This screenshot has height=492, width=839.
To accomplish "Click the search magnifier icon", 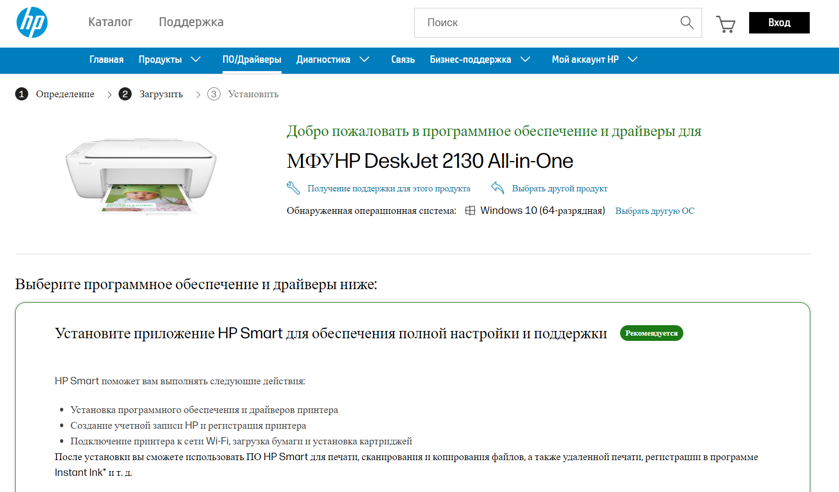I will tap(686, 22).
